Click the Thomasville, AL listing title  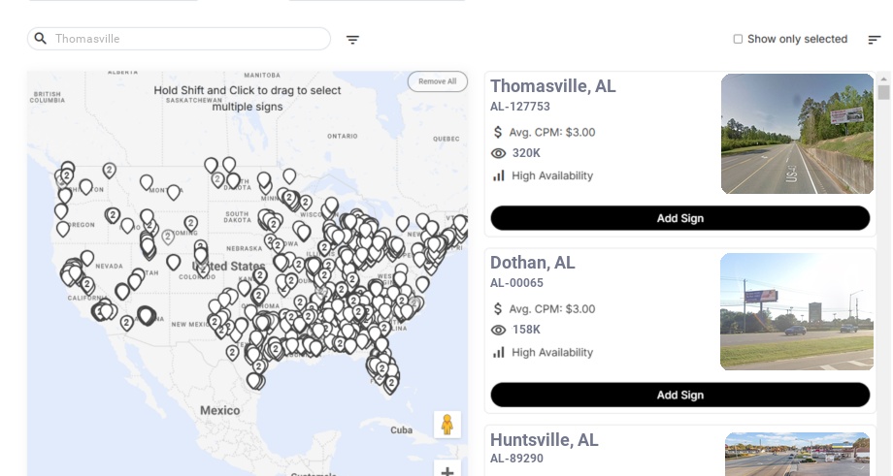point(552,86)
